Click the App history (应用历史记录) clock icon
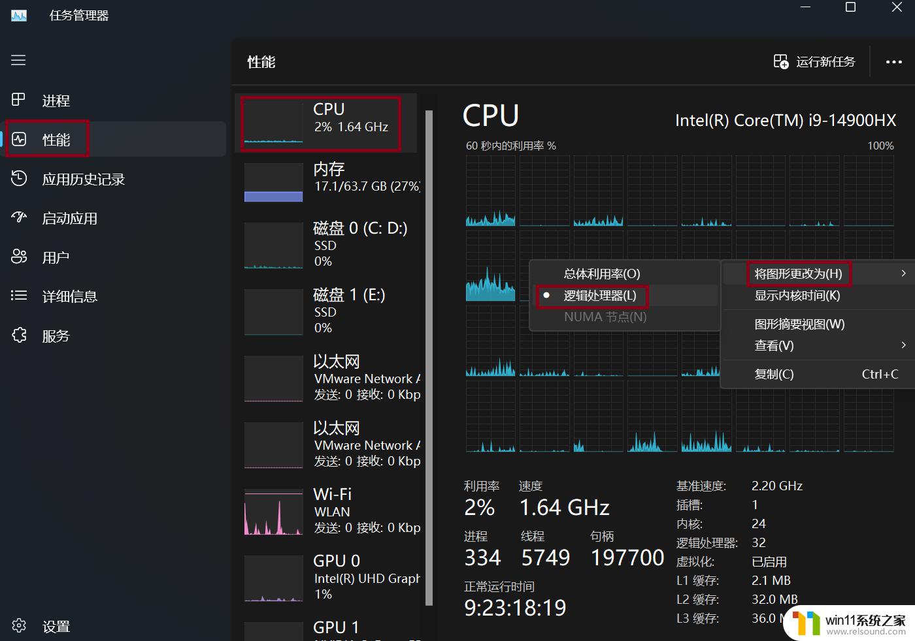 [x=19, y=178]
